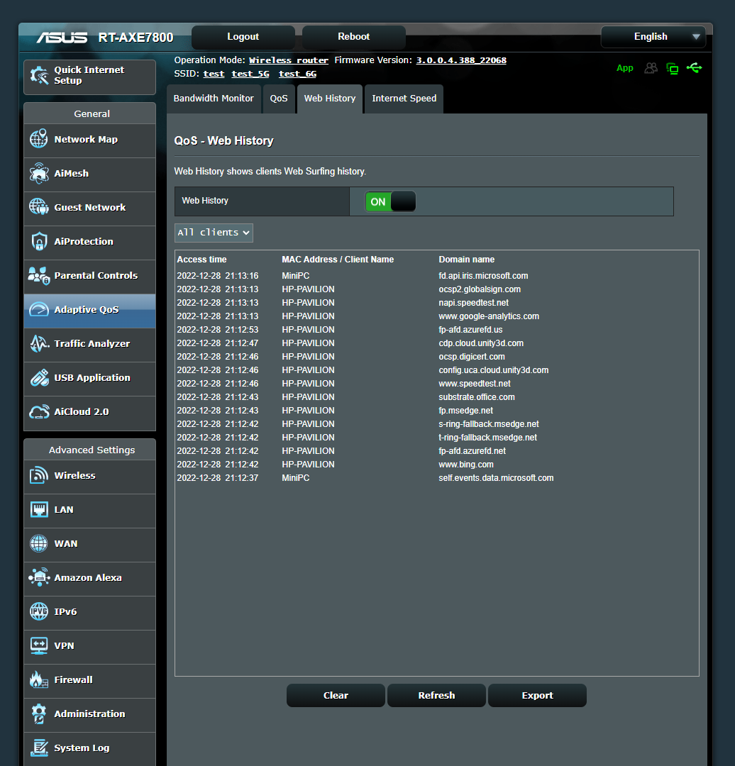Screen dimensions: 735x766
Task: Click the green App link
Action: (624, 68)
